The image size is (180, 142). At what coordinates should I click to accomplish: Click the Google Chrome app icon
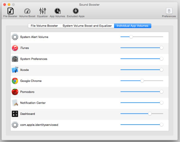point(15,81)
